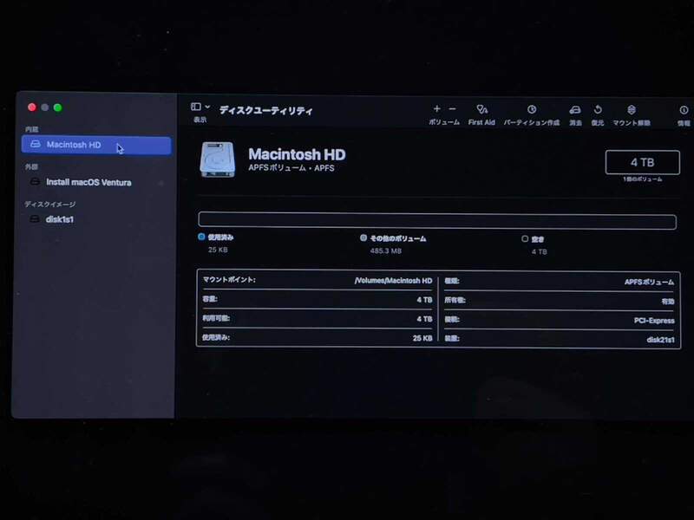Run First Aid from the toolbar

pos(481,109)
